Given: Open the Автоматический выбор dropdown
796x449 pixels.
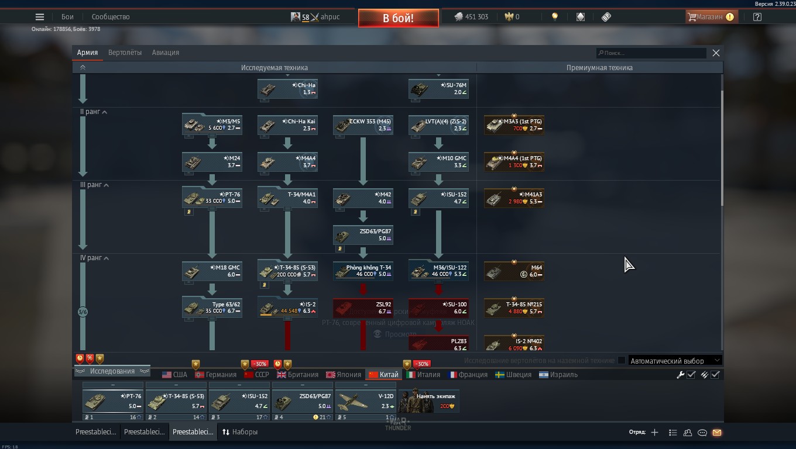Looking at the screenshot, I should coord(675,361).
